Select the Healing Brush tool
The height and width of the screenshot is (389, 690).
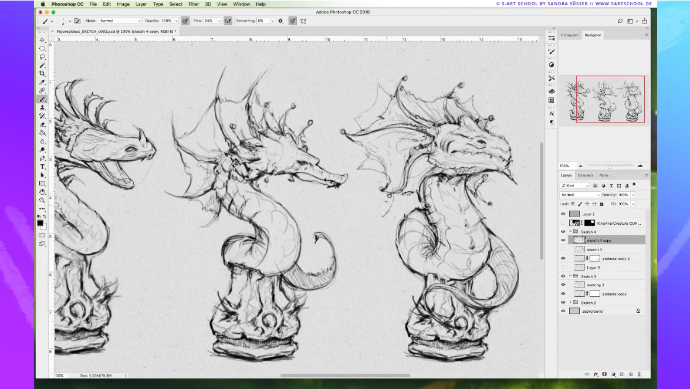42,90
